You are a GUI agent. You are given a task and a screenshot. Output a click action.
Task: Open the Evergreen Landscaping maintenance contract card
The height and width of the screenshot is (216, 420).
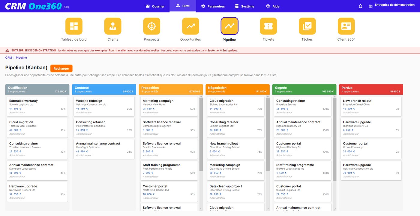click(37, 171)
